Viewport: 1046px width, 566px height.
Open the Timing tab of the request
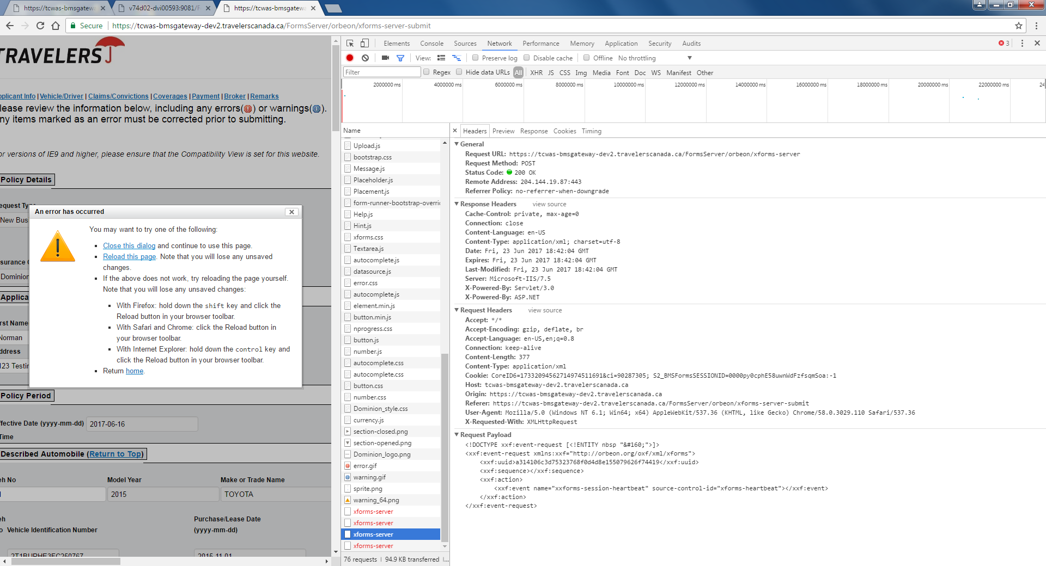591,131
